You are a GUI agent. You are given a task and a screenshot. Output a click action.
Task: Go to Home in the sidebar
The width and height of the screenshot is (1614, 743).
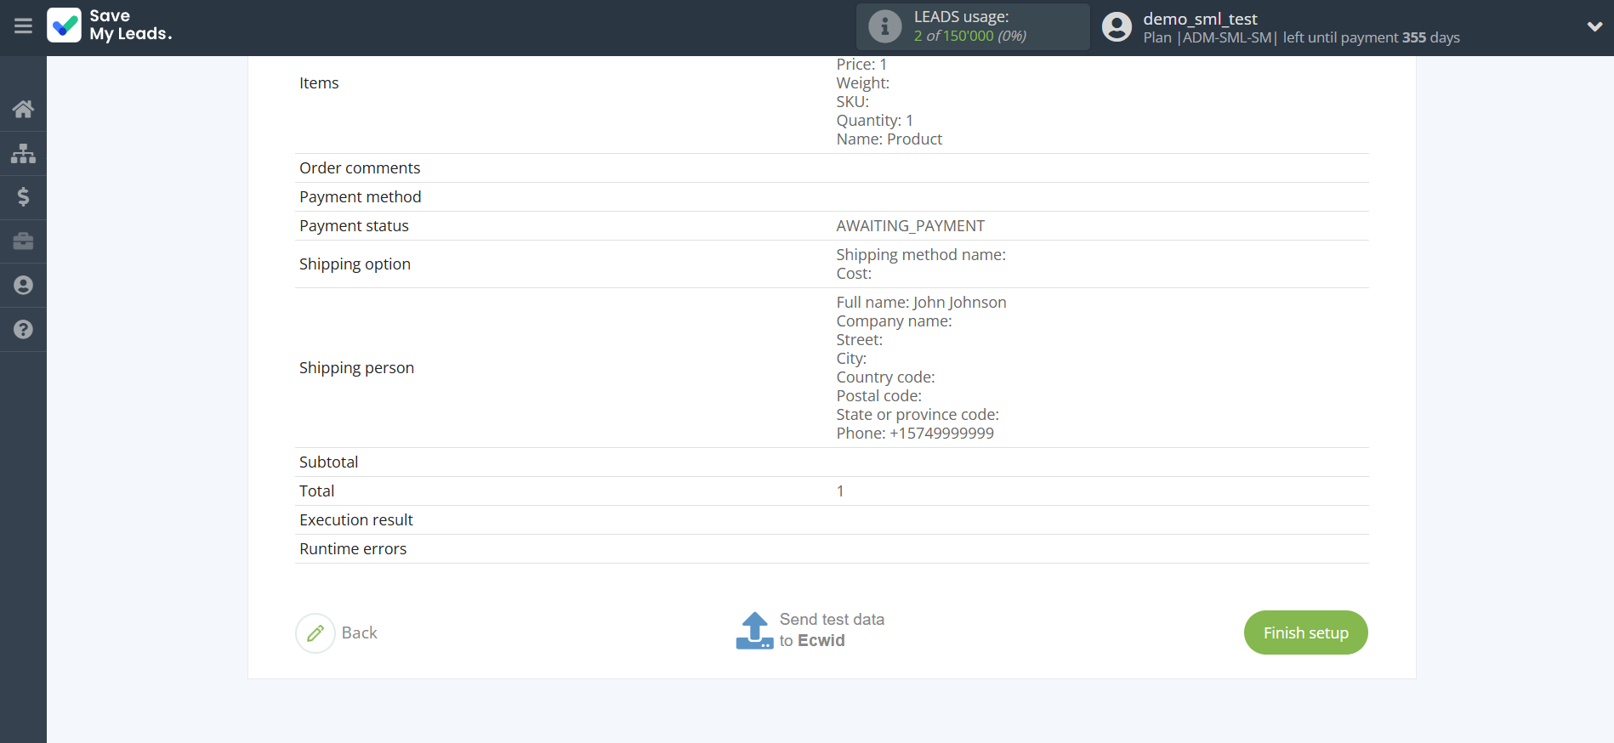pos(23,109)
